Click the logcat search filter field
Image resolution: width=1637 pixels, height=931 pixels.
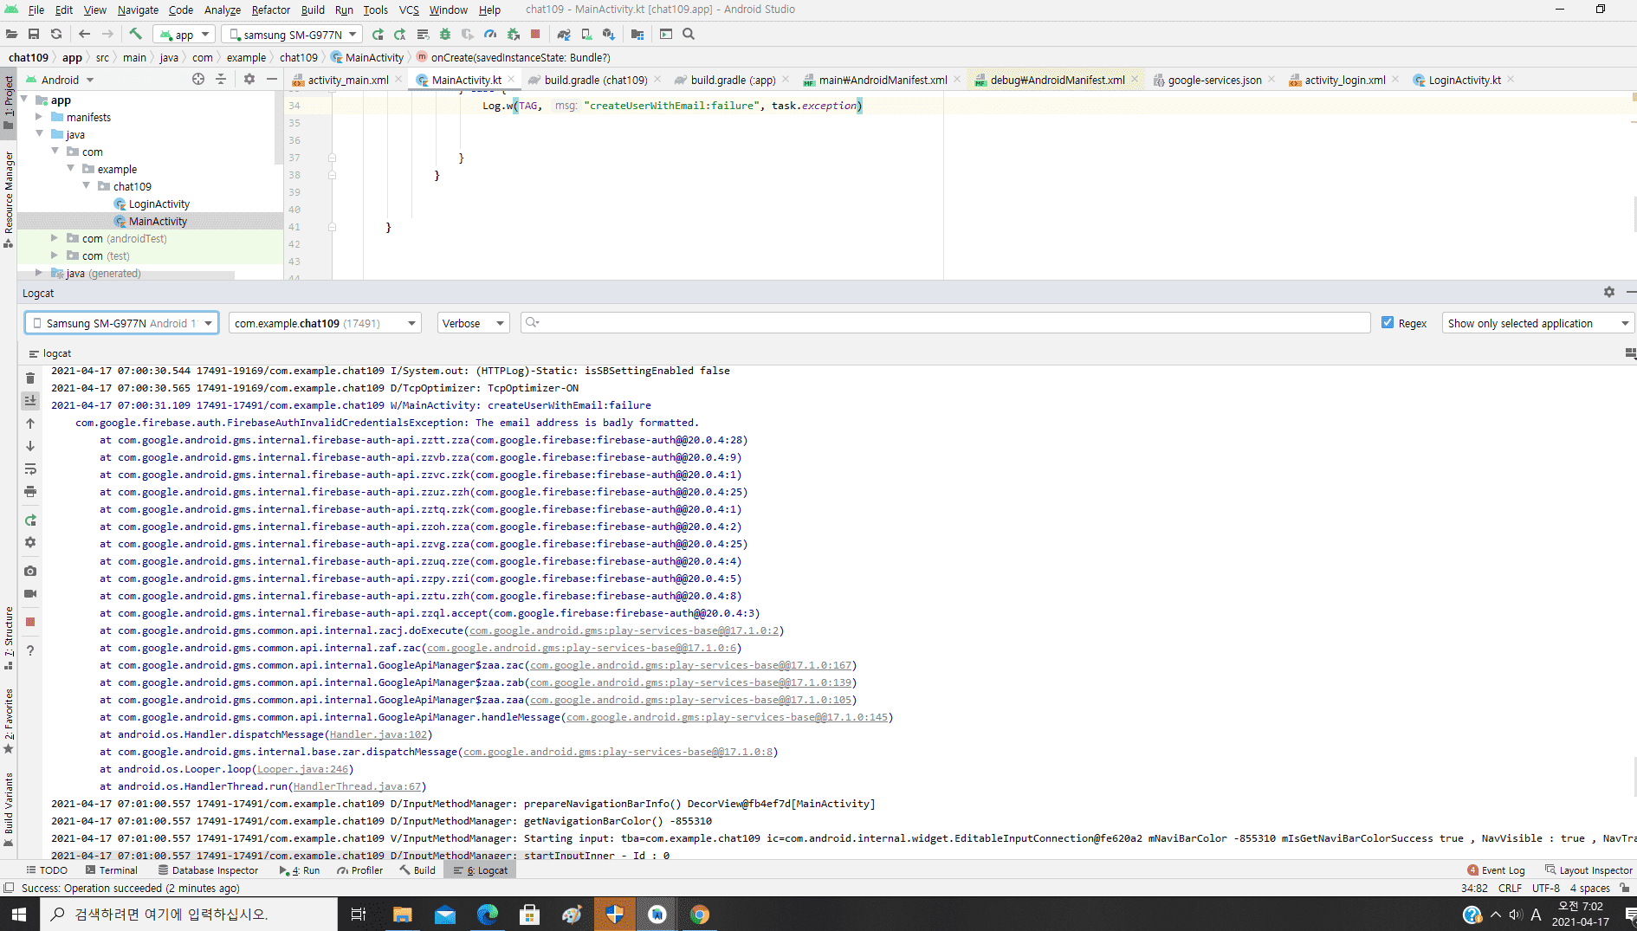click(x=945, y=323)
